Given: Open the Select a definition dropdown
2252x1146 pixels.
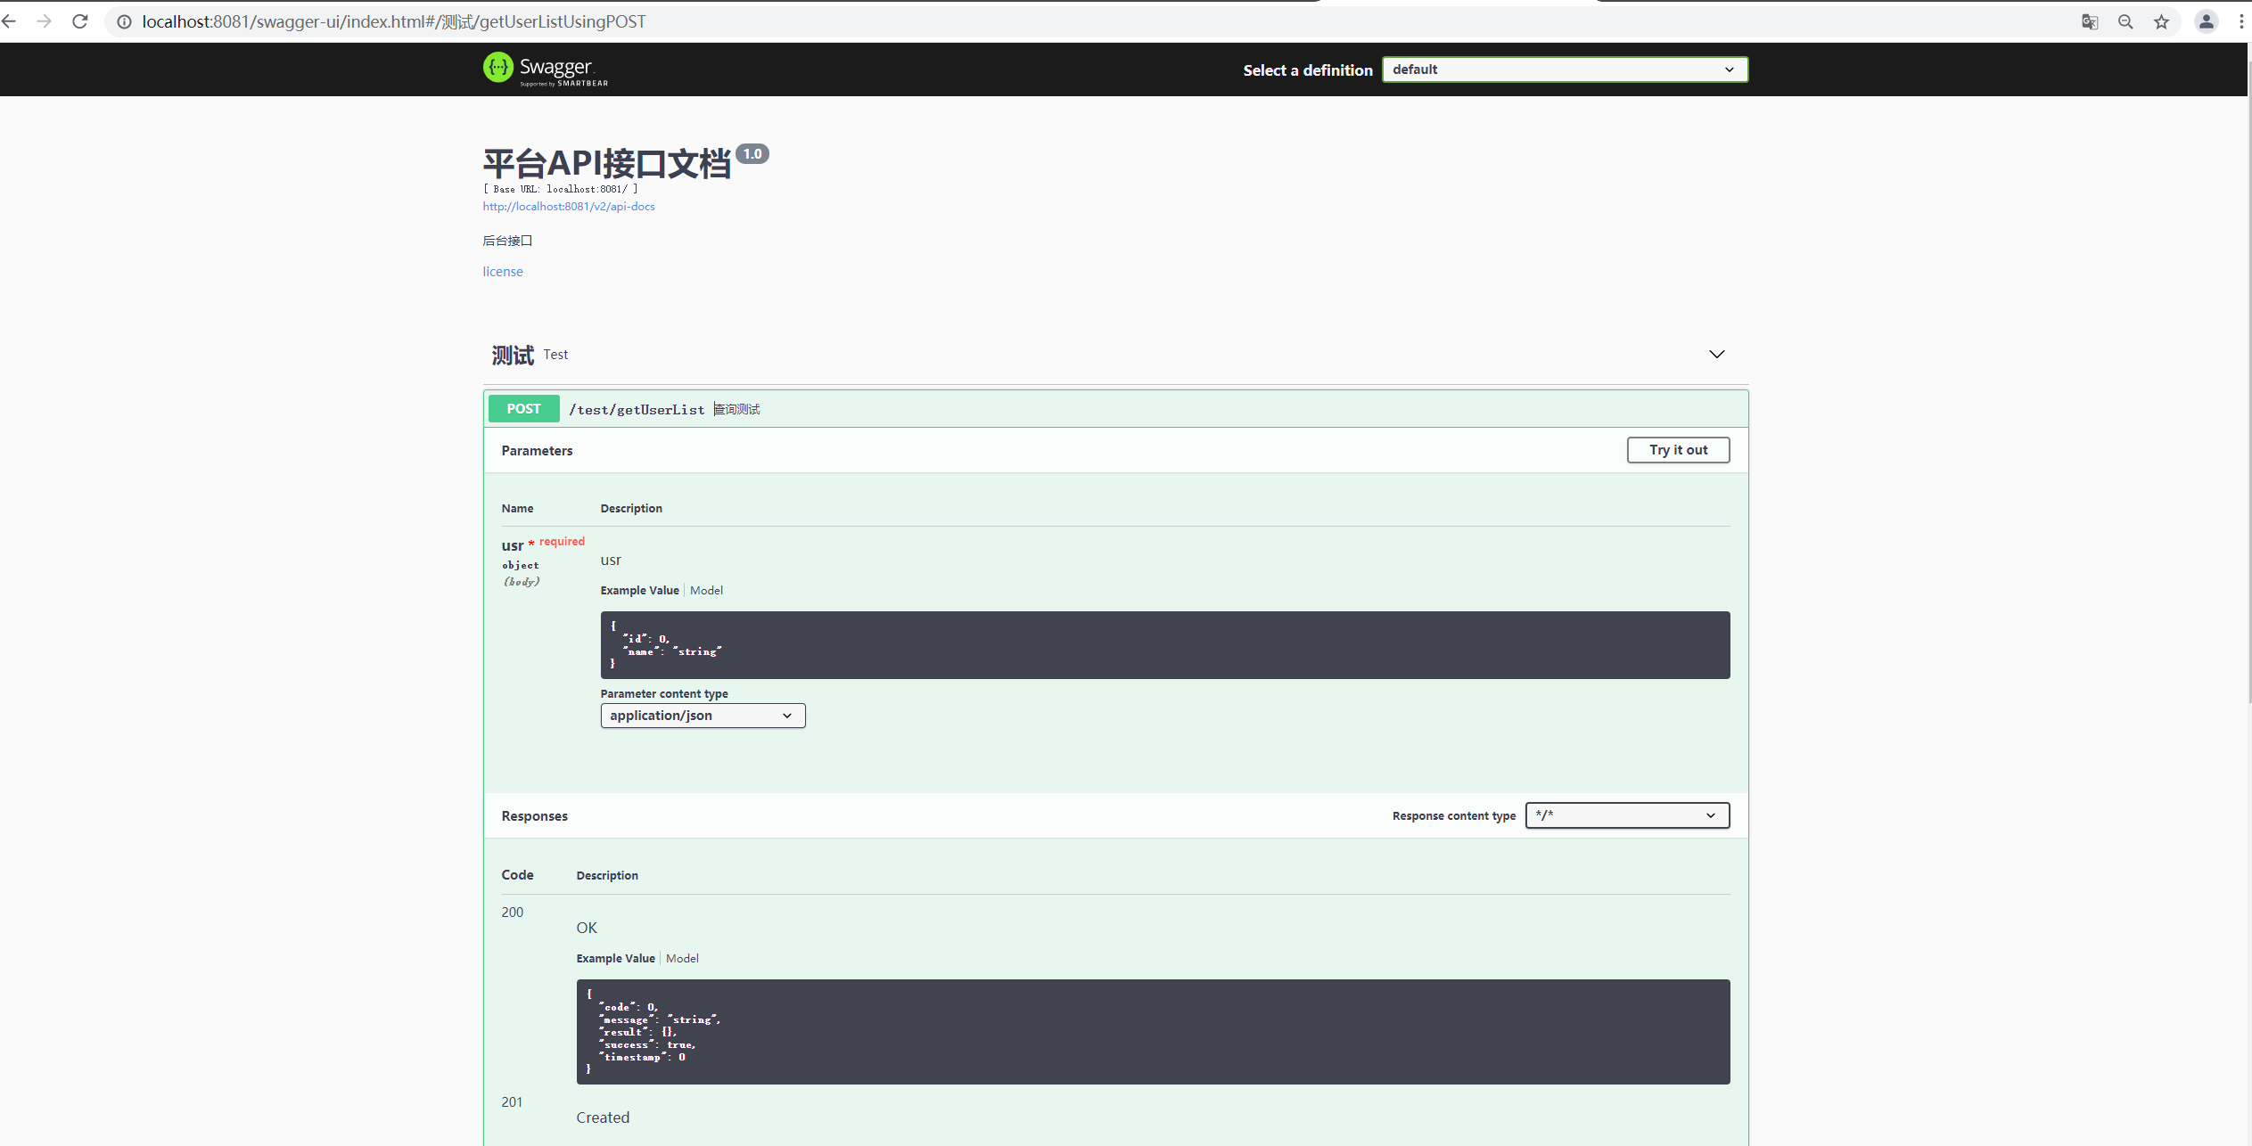Looking at the screenshot, I should tap(1564, 70).
